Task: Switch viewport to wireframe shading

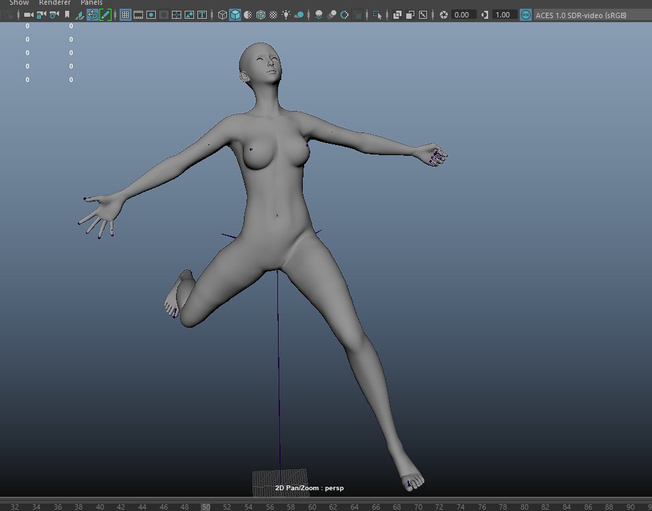Action: tap(222, 15)
